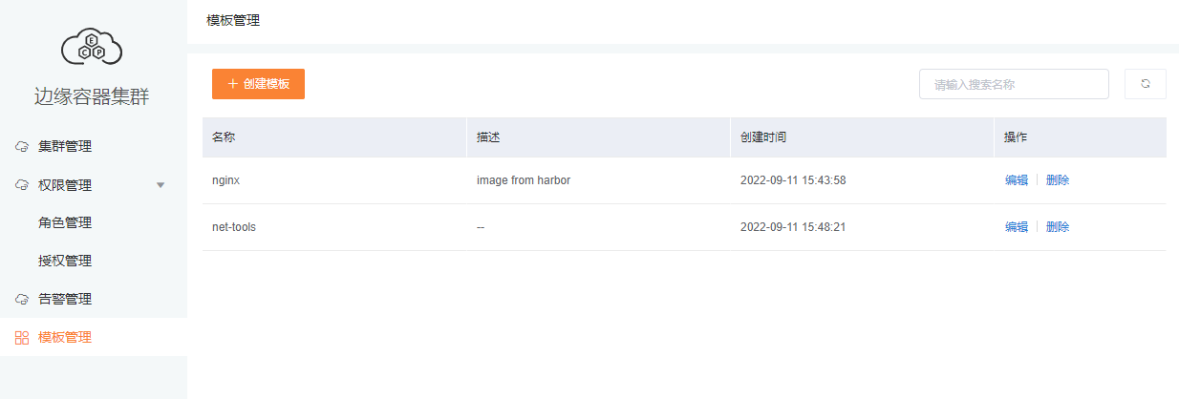
Task: Click the refresh icon button beside search
Action: tap(1146, 84)
